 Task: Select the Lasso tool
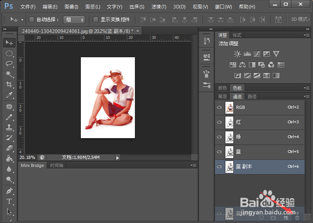(x=9, y=64)
